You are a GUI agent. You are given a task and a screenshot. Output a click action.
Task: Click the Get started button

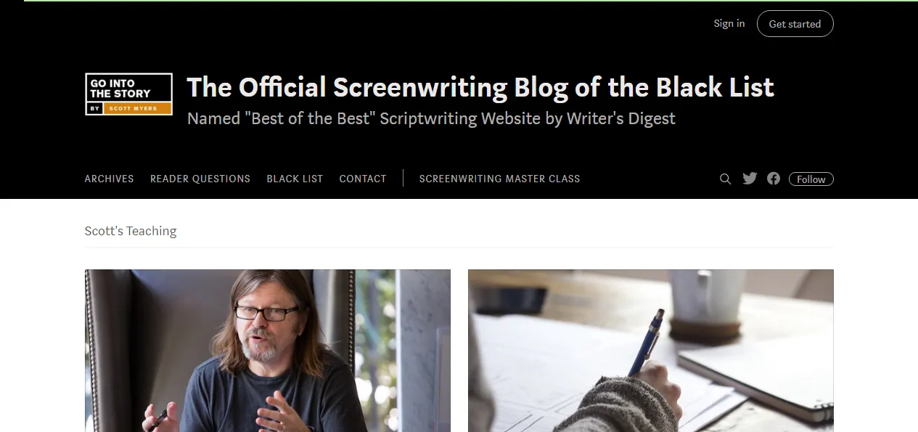tap(795, 24)
